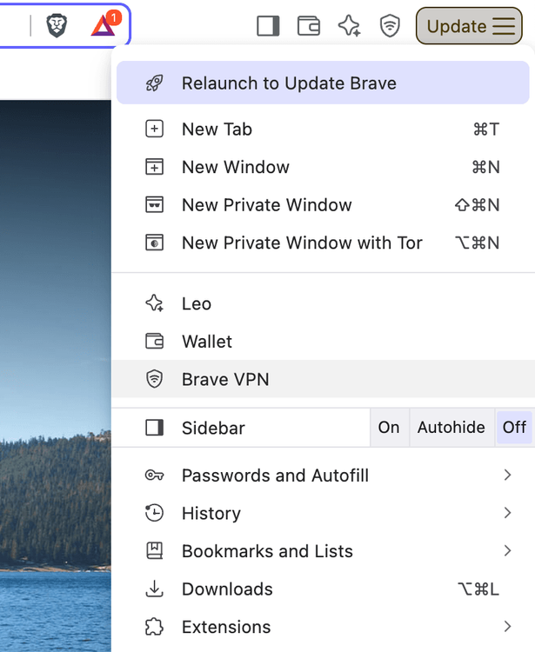Click the mountain lake background image
The image size is (535, 652).
(x=56, y=376)
